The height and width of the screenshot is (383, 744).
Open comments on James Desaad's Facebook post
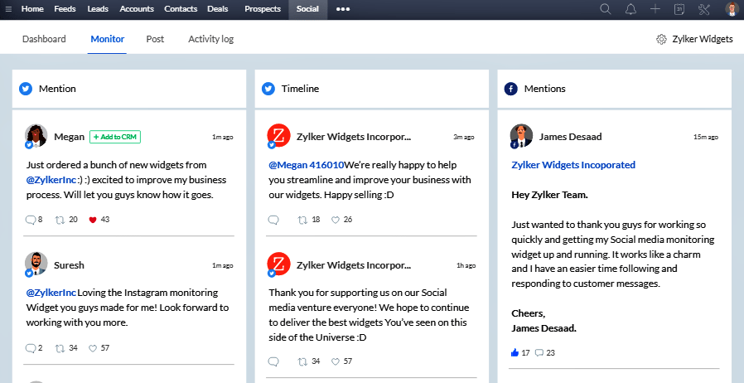539,352
